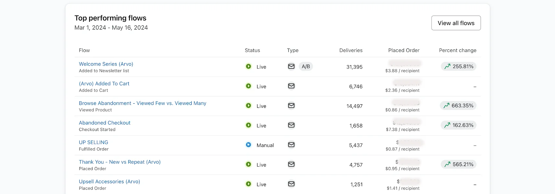Image resolution: width=555 pixels, height=194 pixels.
Task: Click the email icon in Thank You flow row
Action: coord(291,164)
